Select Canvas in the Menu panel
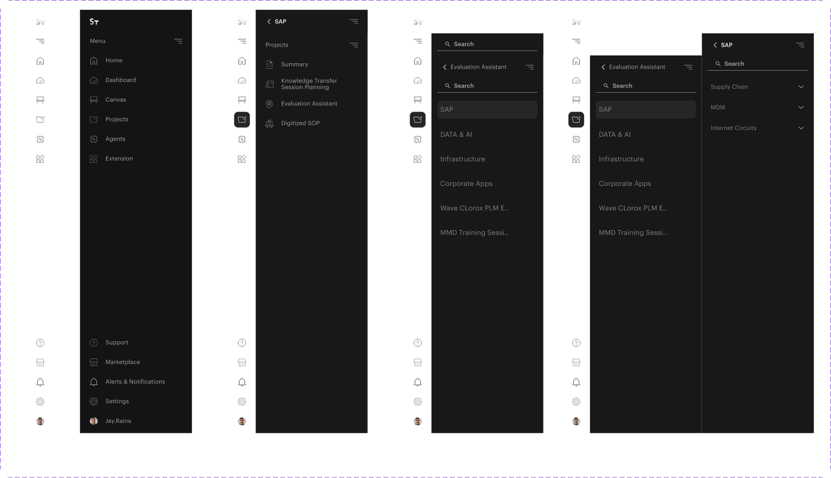This screenshot has width=831, height=478. click(x=116, y=100)
